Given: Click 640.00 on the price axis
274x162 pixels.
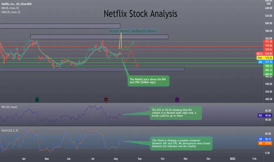Looking at the screenshot, I should [269, 8].
